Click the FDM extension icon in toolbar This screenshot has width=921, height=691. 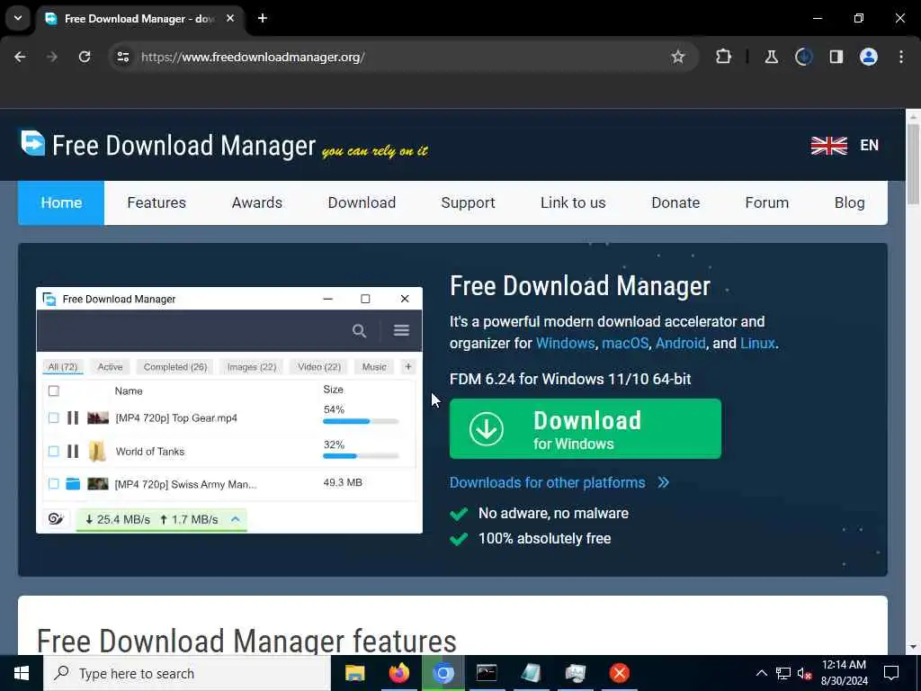(x=803, y=57)
